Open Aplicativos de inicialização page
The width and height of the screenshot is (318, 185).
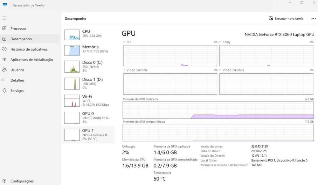[x=30, y=60]
